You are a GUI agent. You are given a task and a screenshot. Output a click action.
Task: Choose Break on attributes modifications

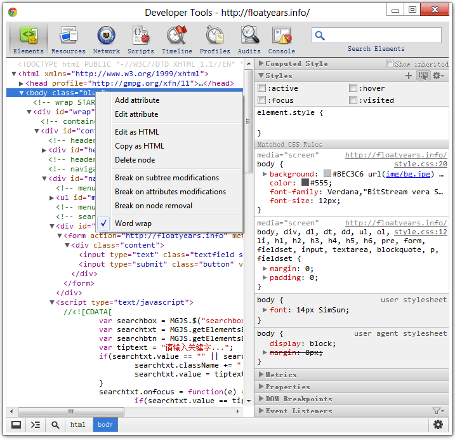pos(170,192)
